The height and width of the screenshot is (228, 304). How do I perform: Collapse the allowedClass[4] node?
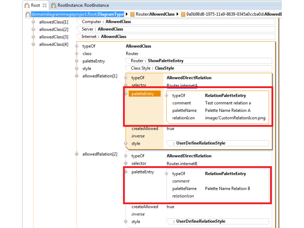pos(33,45)
